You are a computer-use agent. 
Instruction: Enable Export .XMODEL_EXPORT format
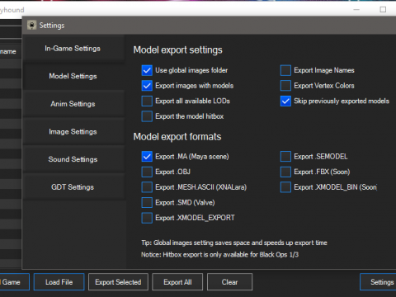(147, 218)
